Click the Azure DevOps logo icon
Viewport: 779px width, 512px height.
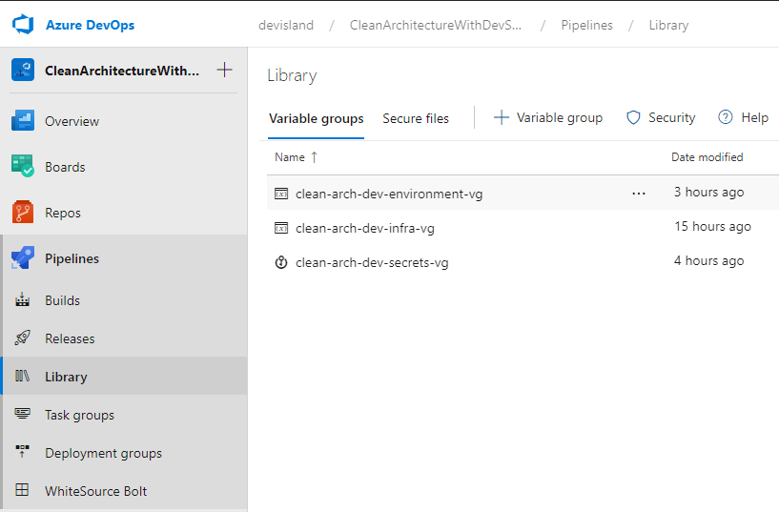tap(23, 25)
